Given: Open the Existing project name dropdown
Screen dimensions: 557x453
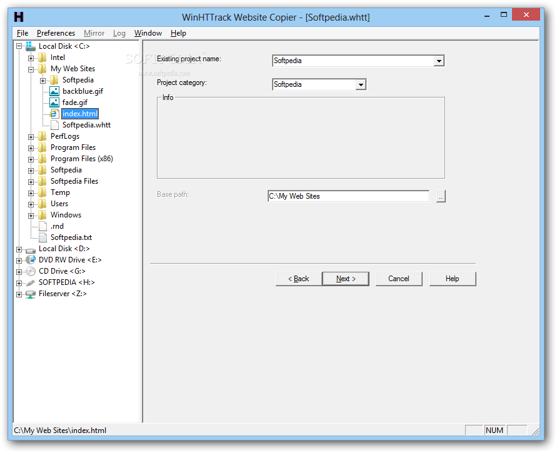Looking at the screenshot, I should (x=439, y=61).
